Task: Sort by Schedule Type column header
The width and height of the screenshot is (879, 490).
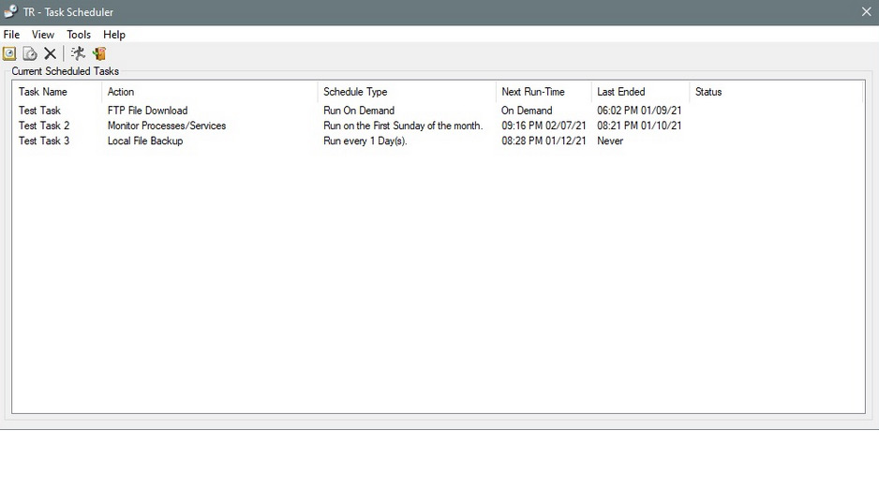Action: (x=407, y=92)
